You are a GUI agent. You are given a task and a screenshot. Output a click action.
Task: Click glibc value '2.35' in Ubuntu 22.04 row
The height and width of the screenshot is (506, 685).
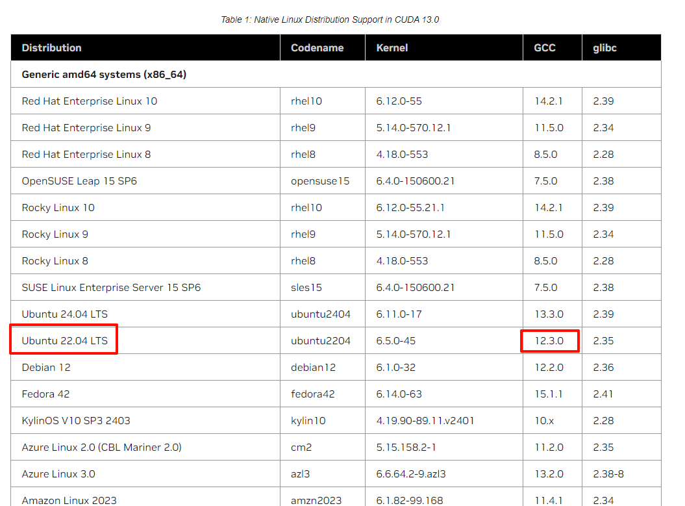click(x=603, y=341)
